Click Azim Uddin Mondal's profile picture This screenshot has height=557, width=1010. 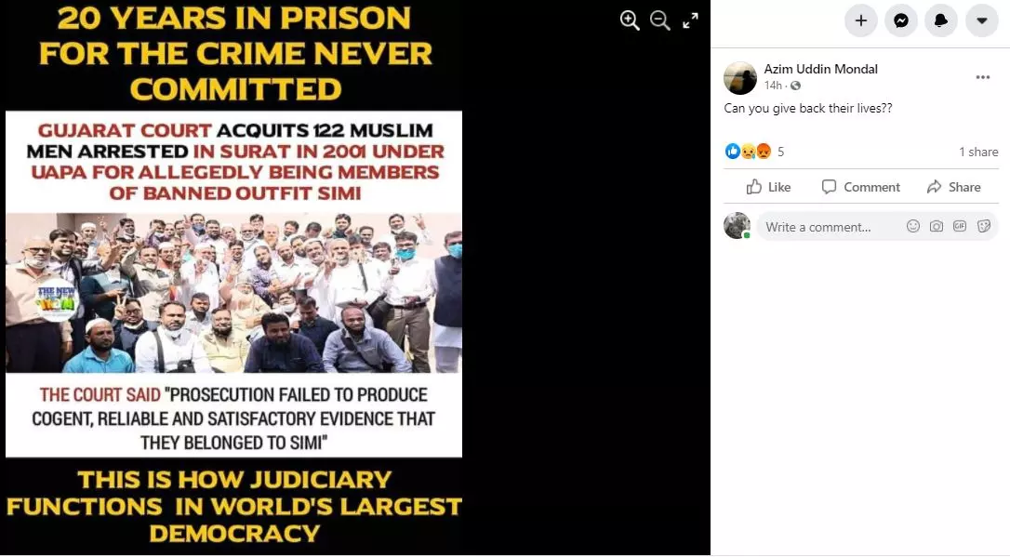[x=740, y=78]
